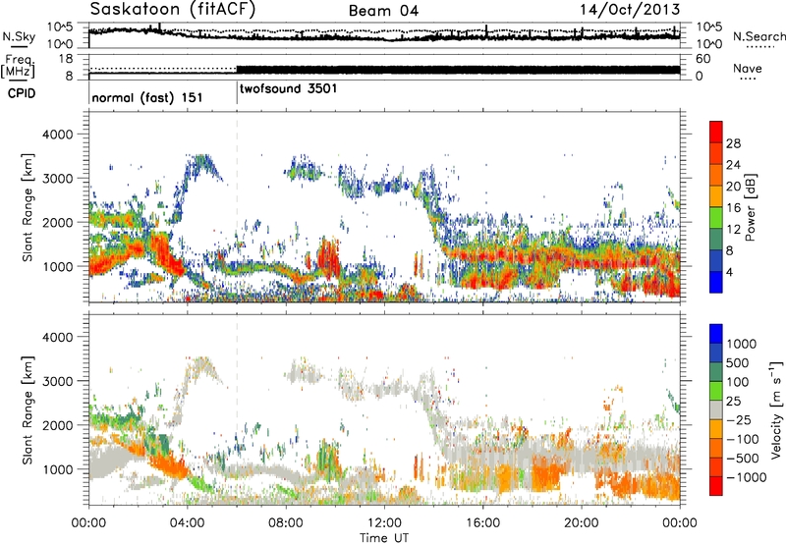Click the 'N.Search' legend label
This screenshot has height=544, width=786.
coord(758,36)
